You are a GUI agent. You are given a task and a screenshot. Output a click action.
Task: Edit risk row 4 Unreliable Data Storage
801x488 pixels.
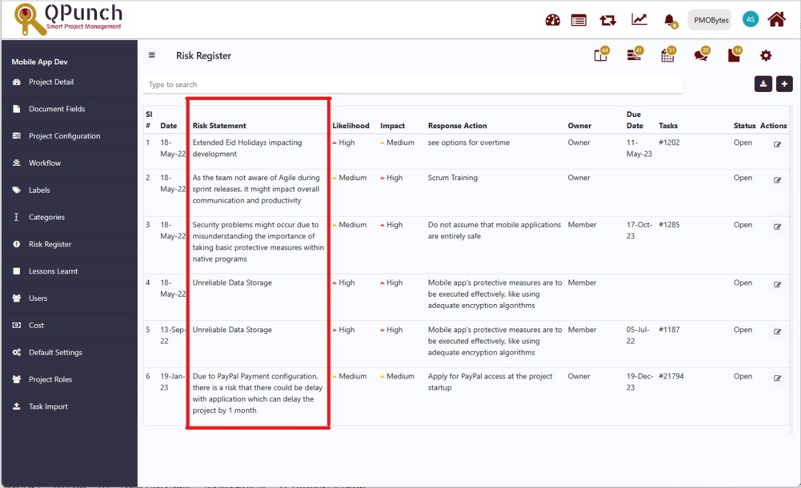pyautogui.click(x=777, y=285)
